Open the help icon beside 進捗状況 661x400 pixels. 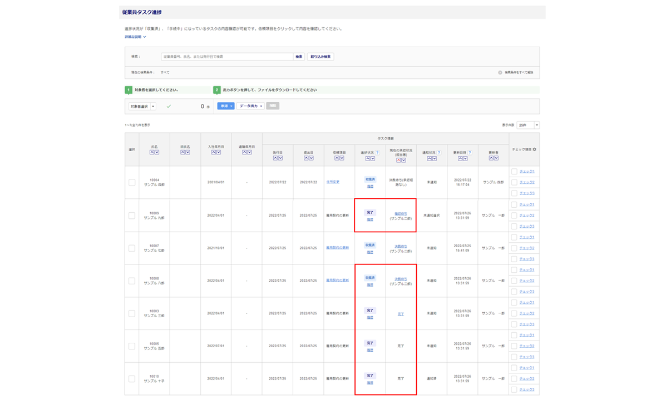coord(377,153)
